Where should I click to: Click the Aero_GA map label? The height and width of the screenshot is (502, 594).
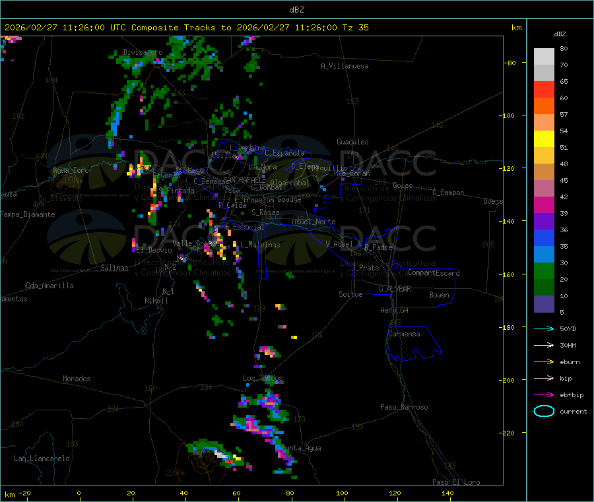[x=395, y=310]
